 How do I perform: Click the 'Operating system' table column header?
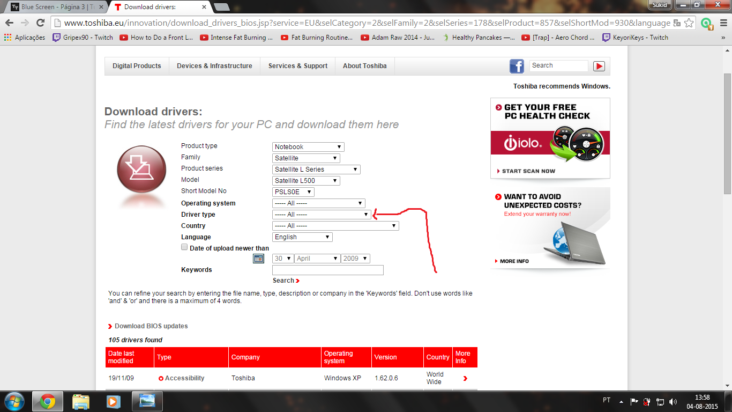point(347,357)
